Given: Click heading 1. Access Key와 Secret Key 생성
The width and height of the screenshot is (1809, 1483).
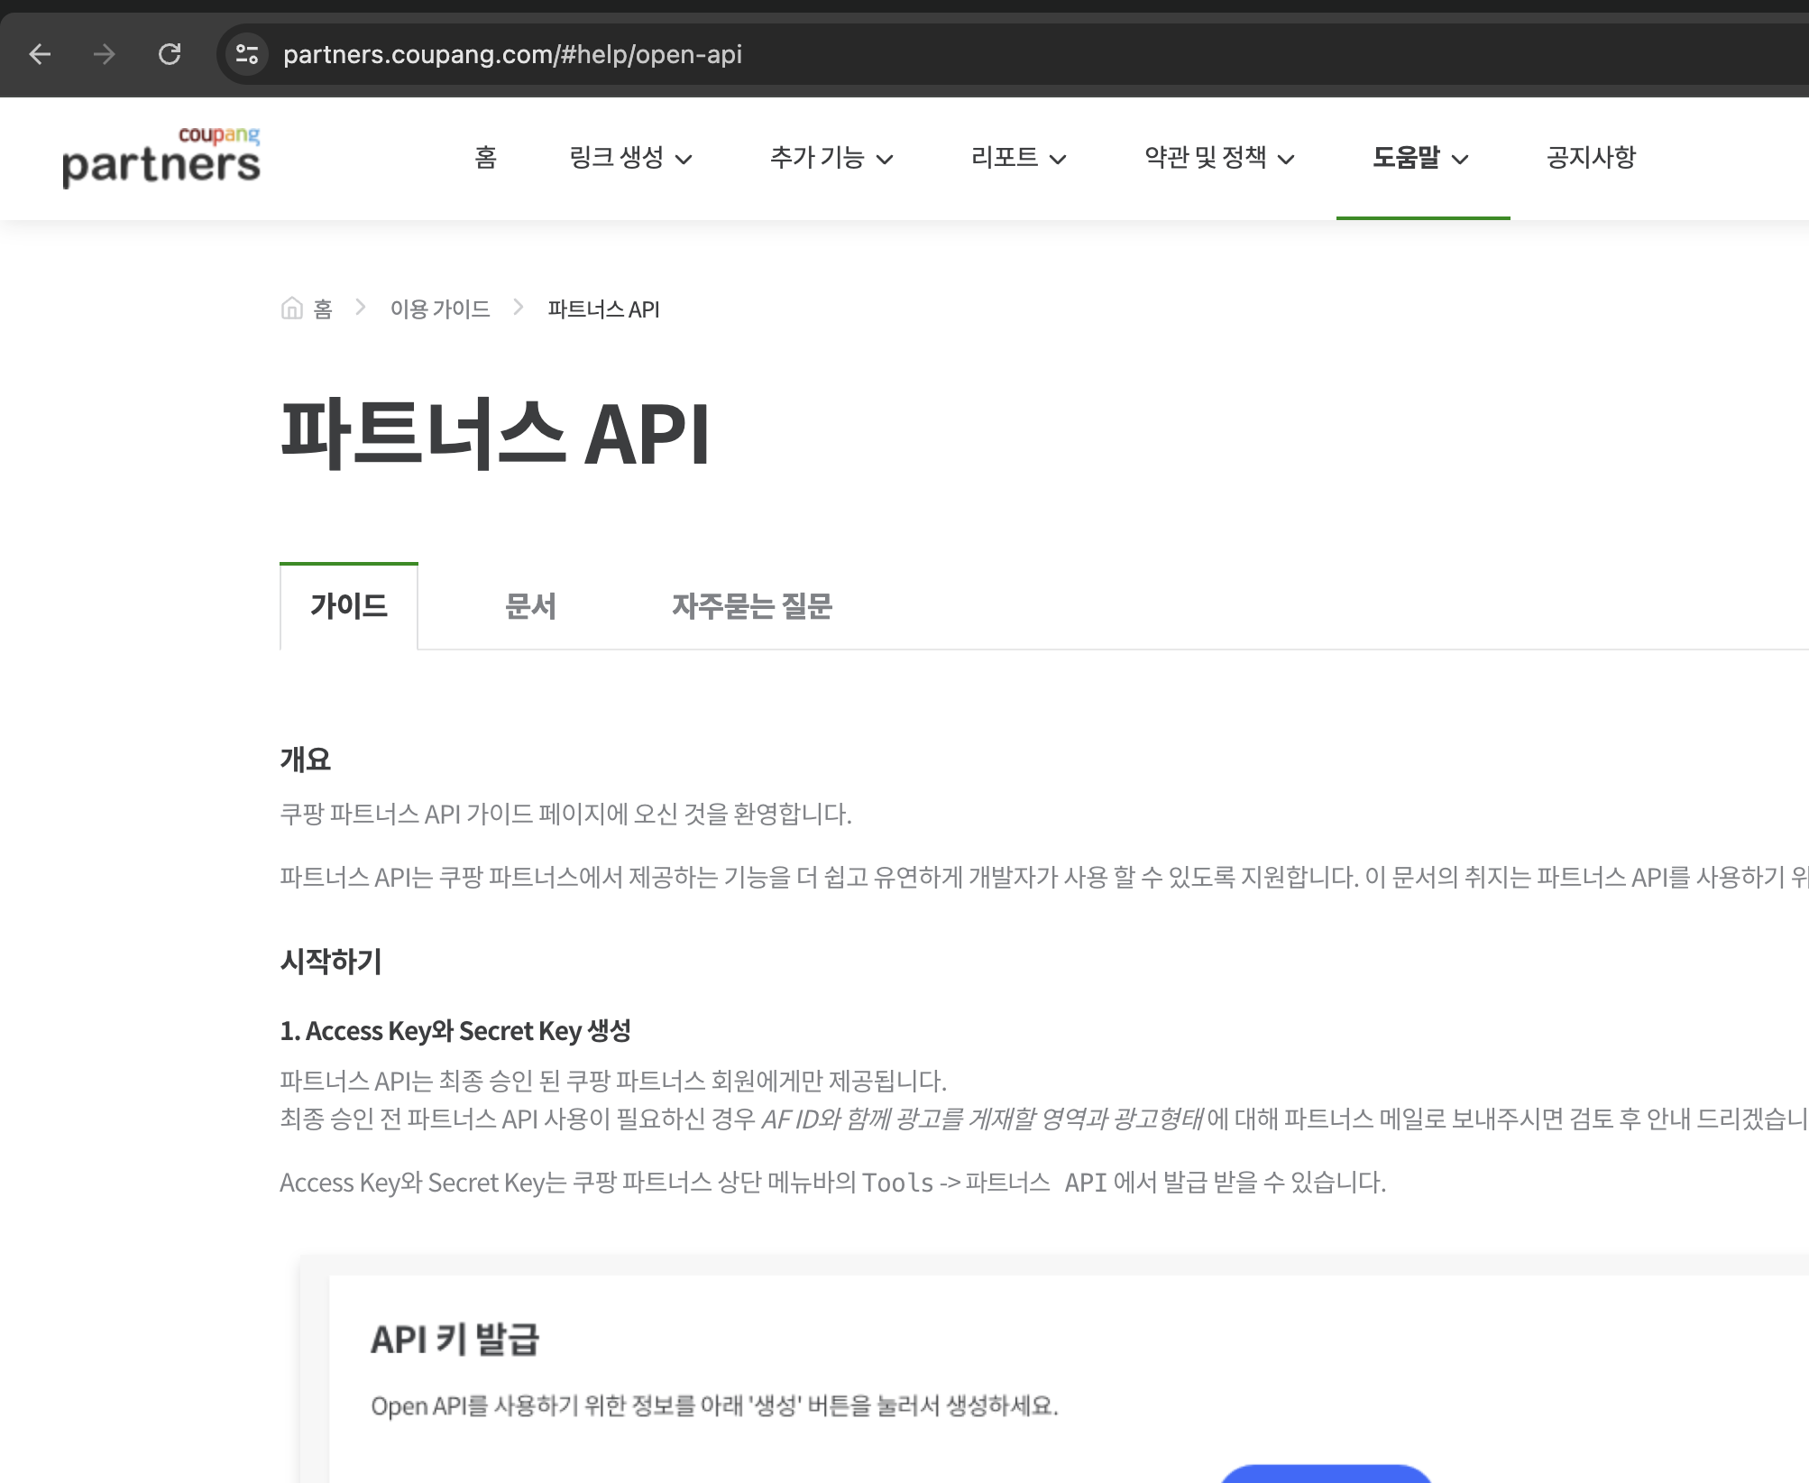Looking at the screenshot, I should (x=455, y=1031).
